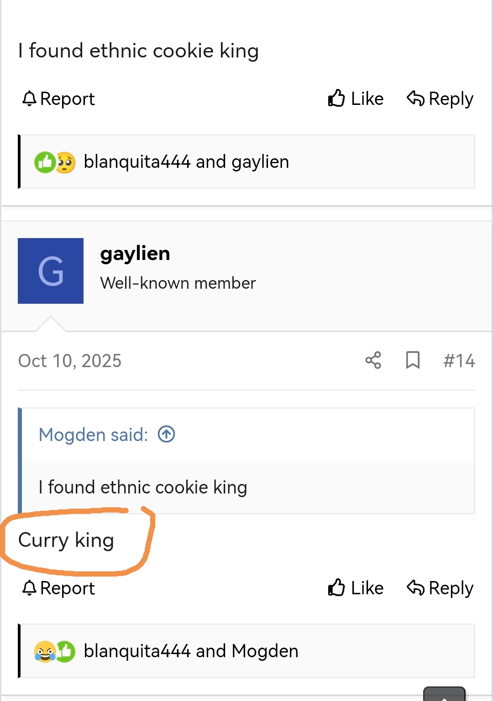Click the laughing-crying reaction emoji

coord(45,652)
